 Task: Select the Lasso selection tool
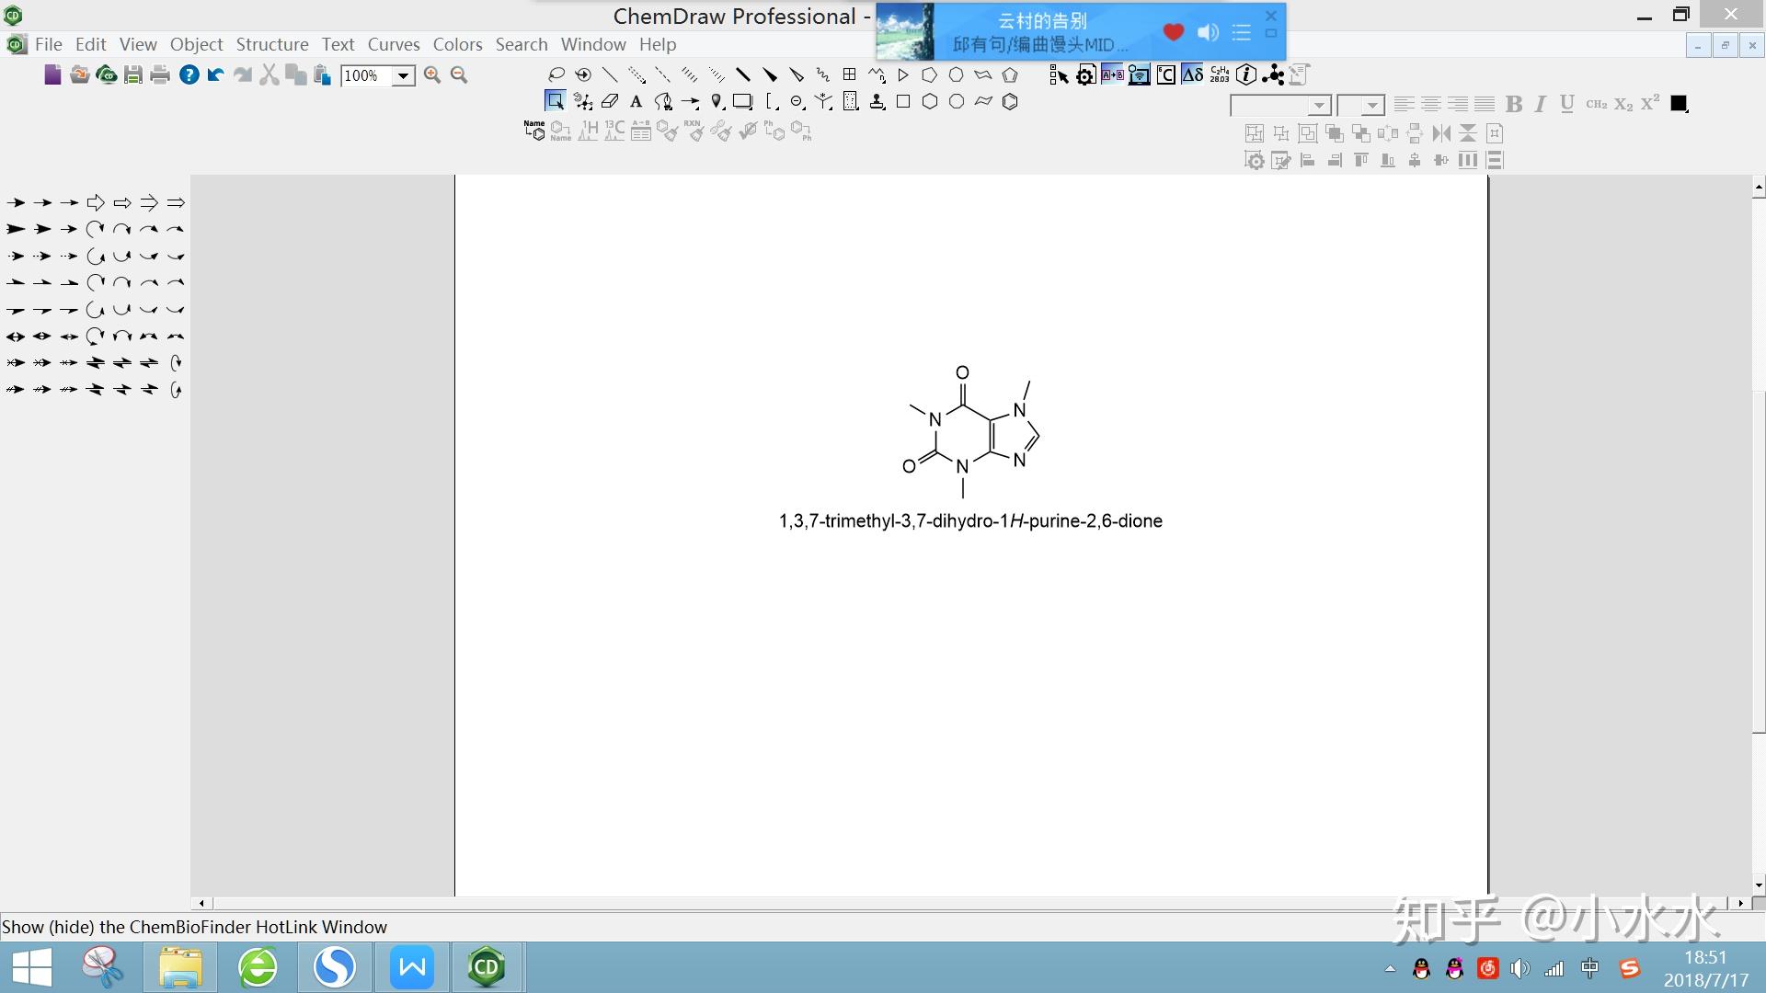coord(556,74)
